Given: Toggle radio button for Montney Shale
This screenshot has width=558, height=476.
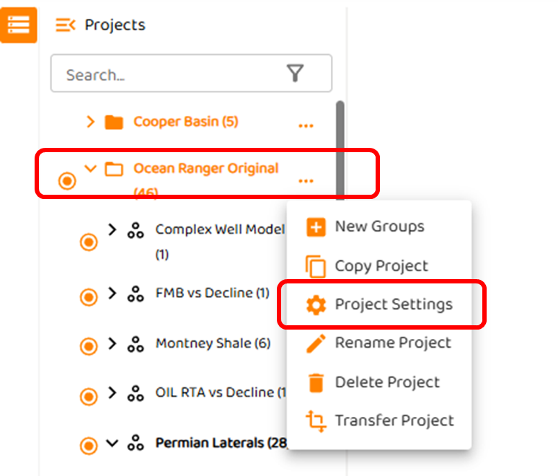Looking at the screenshot, I should [x=89, y=347].
